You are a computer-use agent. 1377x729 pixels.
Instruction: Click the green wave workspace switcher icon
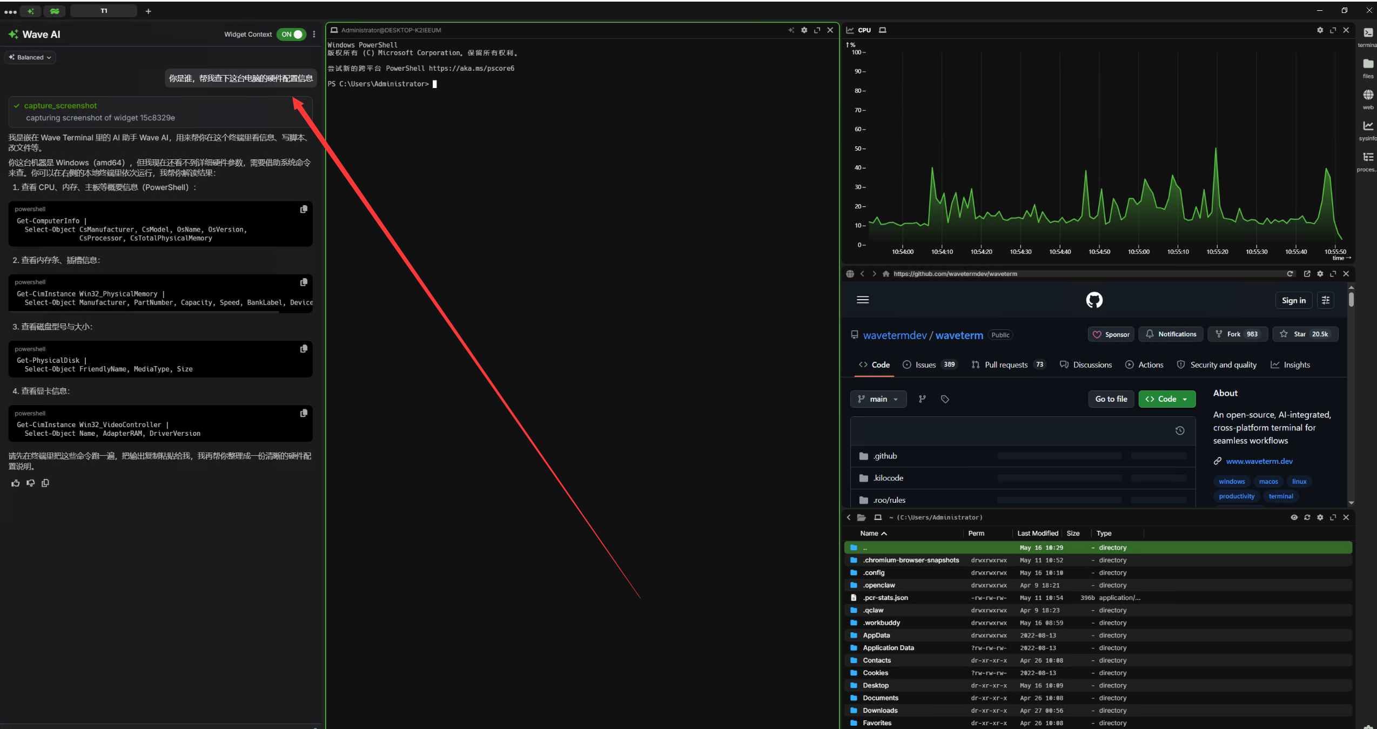click(x=55, y=11)
